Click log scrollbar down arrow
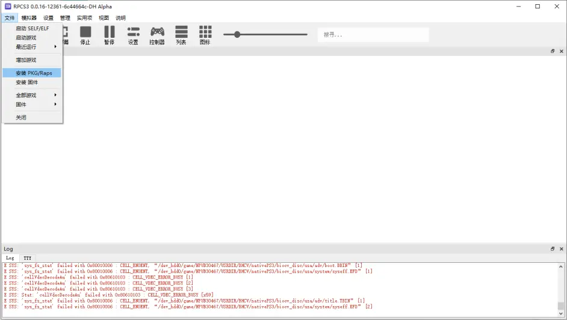 pos(561,313)
